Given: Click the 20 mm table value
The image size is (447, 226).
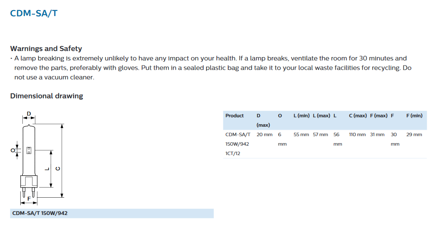Looking at the screenshot, I should [x=264, y=134].
